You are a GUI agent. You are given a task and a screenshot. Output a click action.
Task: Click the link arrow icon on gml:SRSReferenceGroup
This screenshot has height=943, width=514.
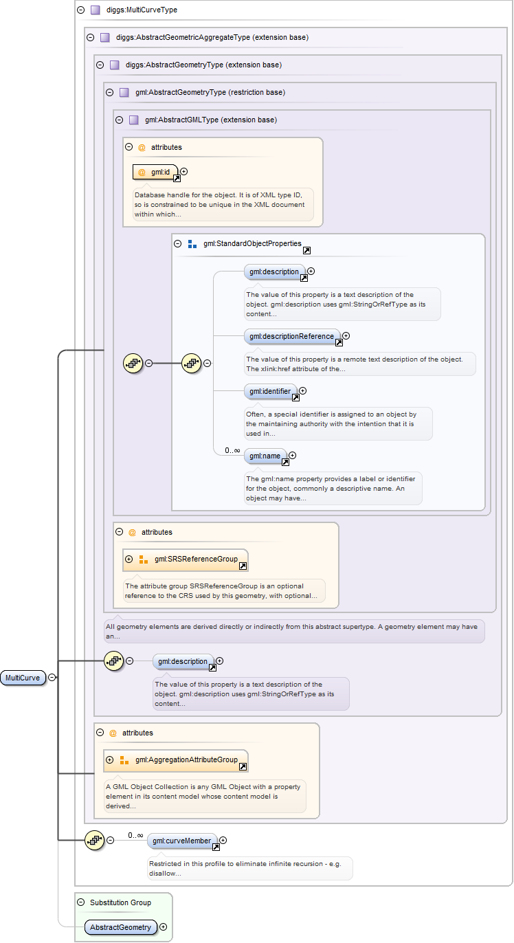(243, 566)
